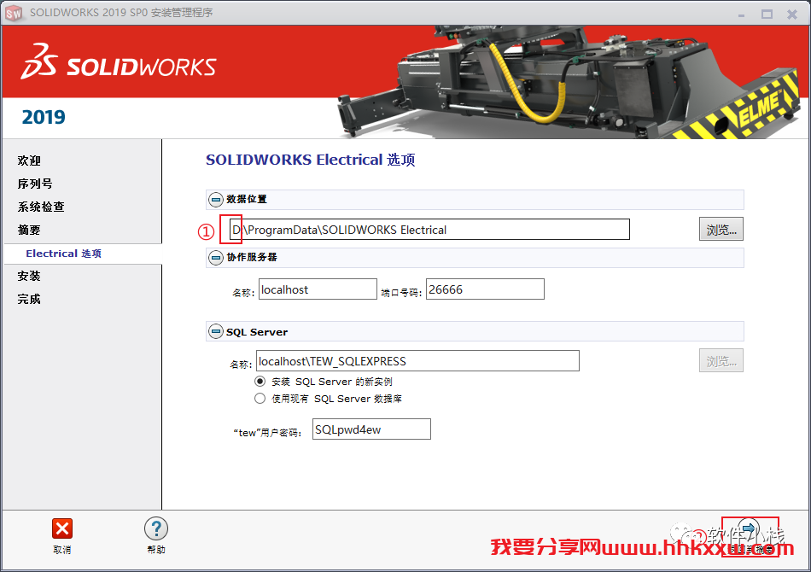
Task: Maximize the installer window
Action: click(767, 14)
